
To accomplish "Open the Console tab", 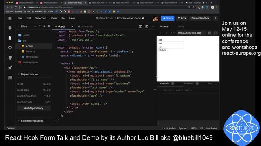I will (x=164, y=84).
